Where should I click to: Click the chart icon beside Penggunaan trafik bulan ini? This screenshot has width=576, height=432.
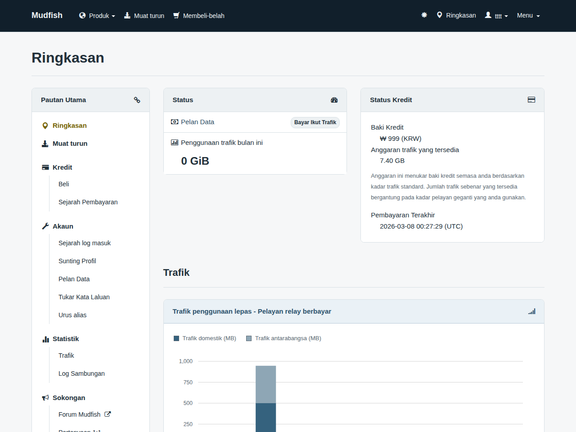click(175, 143)
